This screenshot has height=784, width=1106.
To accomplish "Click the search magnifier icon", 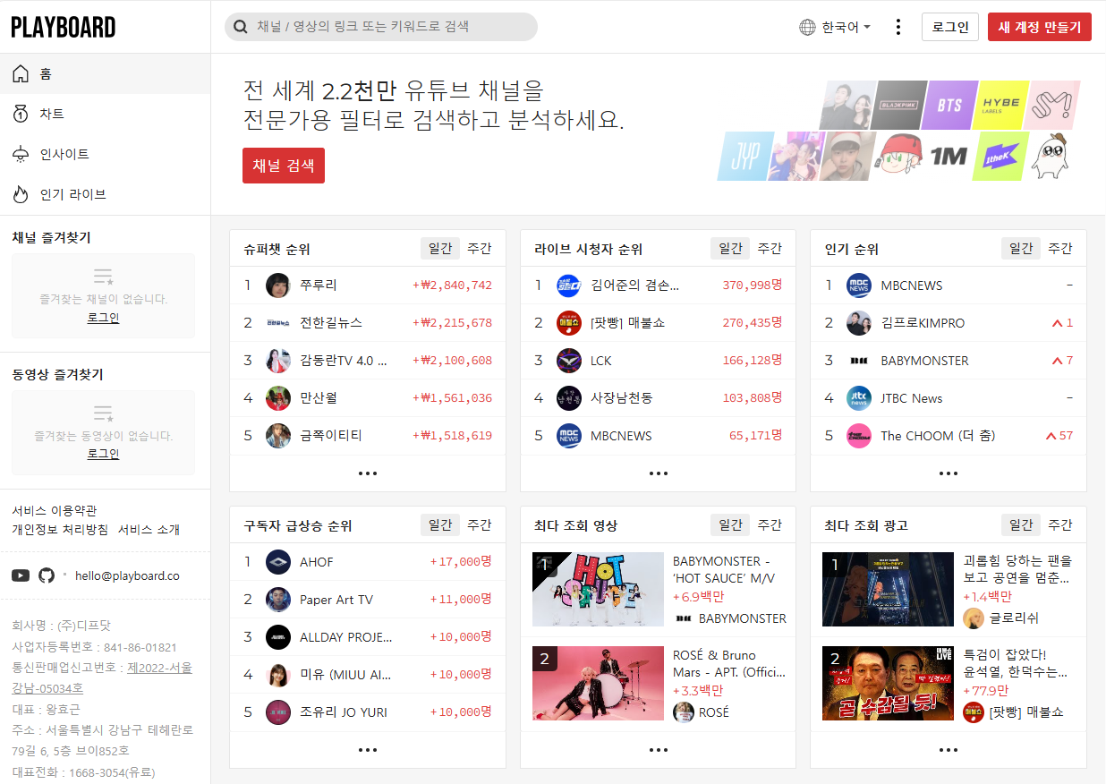I will (240, 27).
